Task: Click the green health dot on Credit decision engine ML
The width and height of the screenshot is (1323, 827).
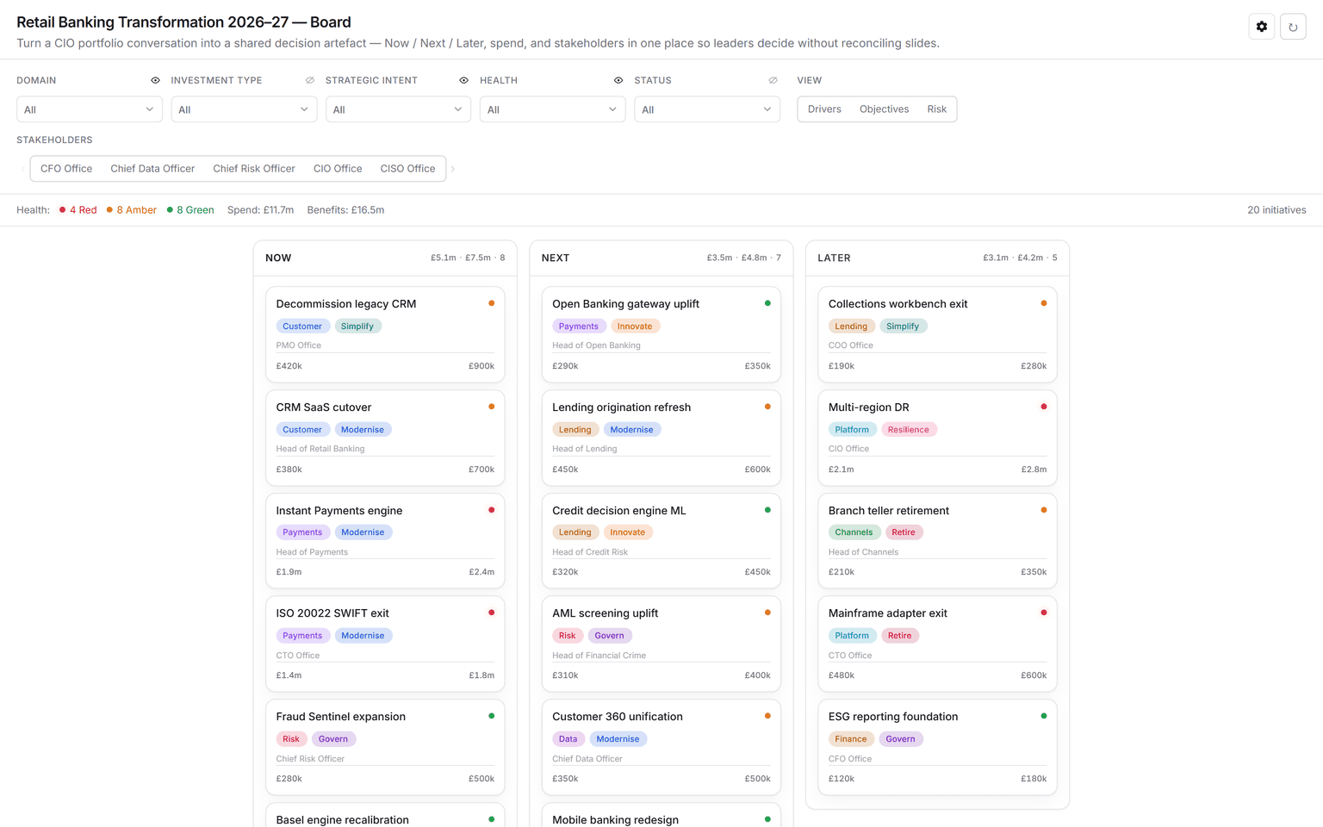Action: pos(767,510)
